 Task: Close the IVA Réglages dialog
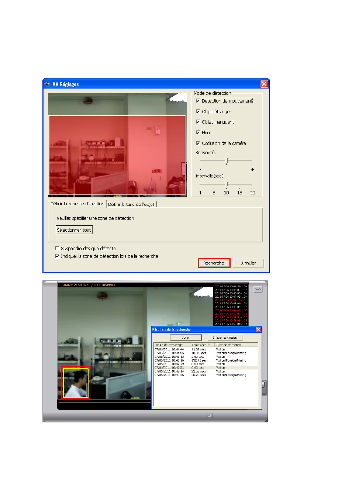264,84
